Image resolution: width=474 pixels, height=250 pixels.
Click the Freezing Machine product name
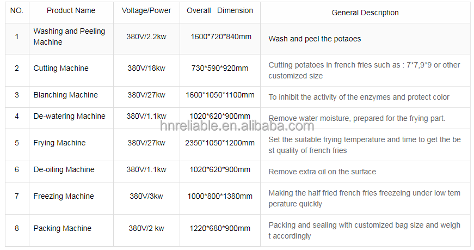64,196
